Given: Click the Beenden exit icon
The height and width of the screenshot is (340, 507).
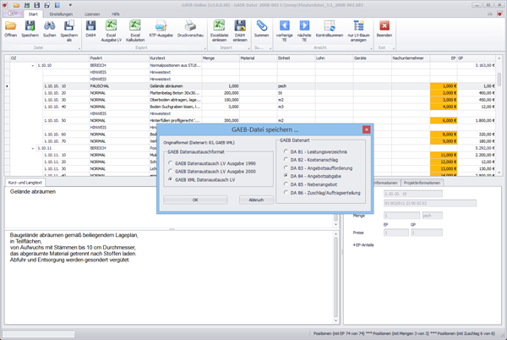Looking at the screenshot, I should pos(384,25).
